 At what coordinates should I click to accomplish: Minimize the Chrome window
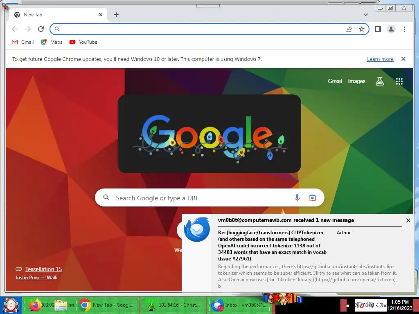click(x=380, y=8)
